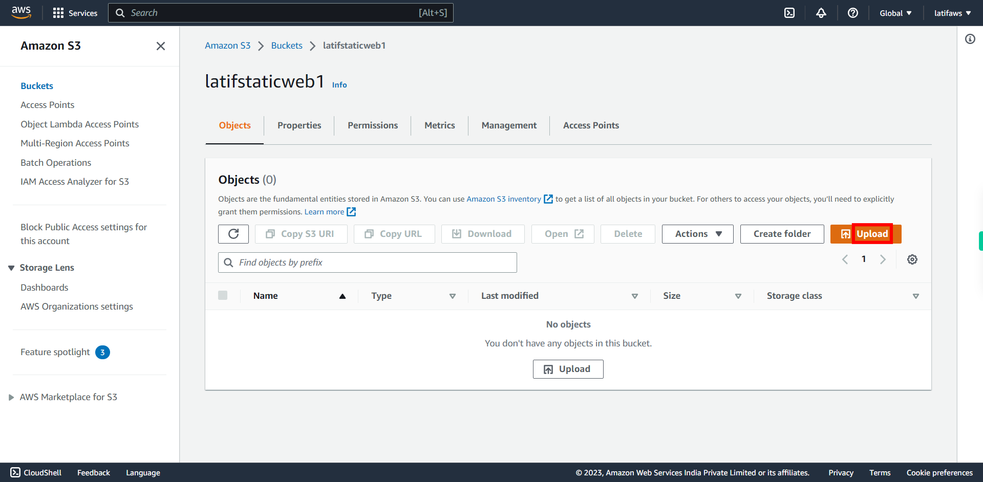Open AWS Organizations settings
Screen dimensions: 983x482
tap(77, 306)
